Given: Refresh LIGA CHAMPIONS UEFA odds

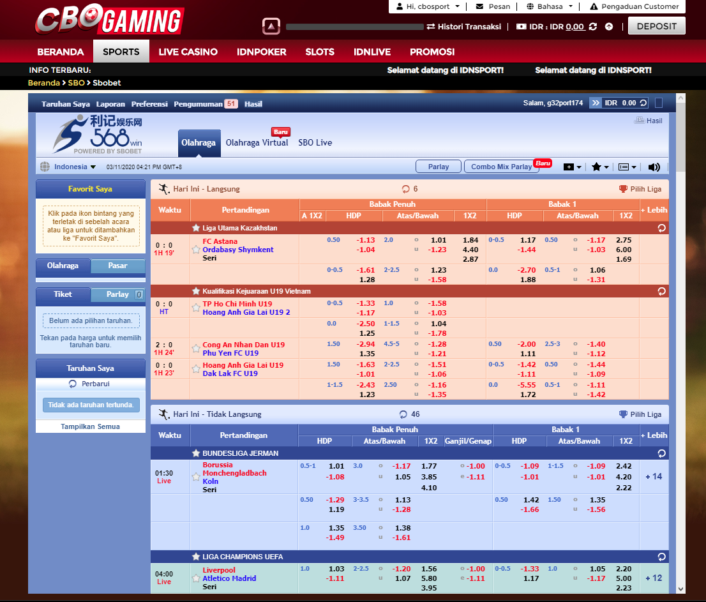Looking at the screenshot, I should coord(661,557).
